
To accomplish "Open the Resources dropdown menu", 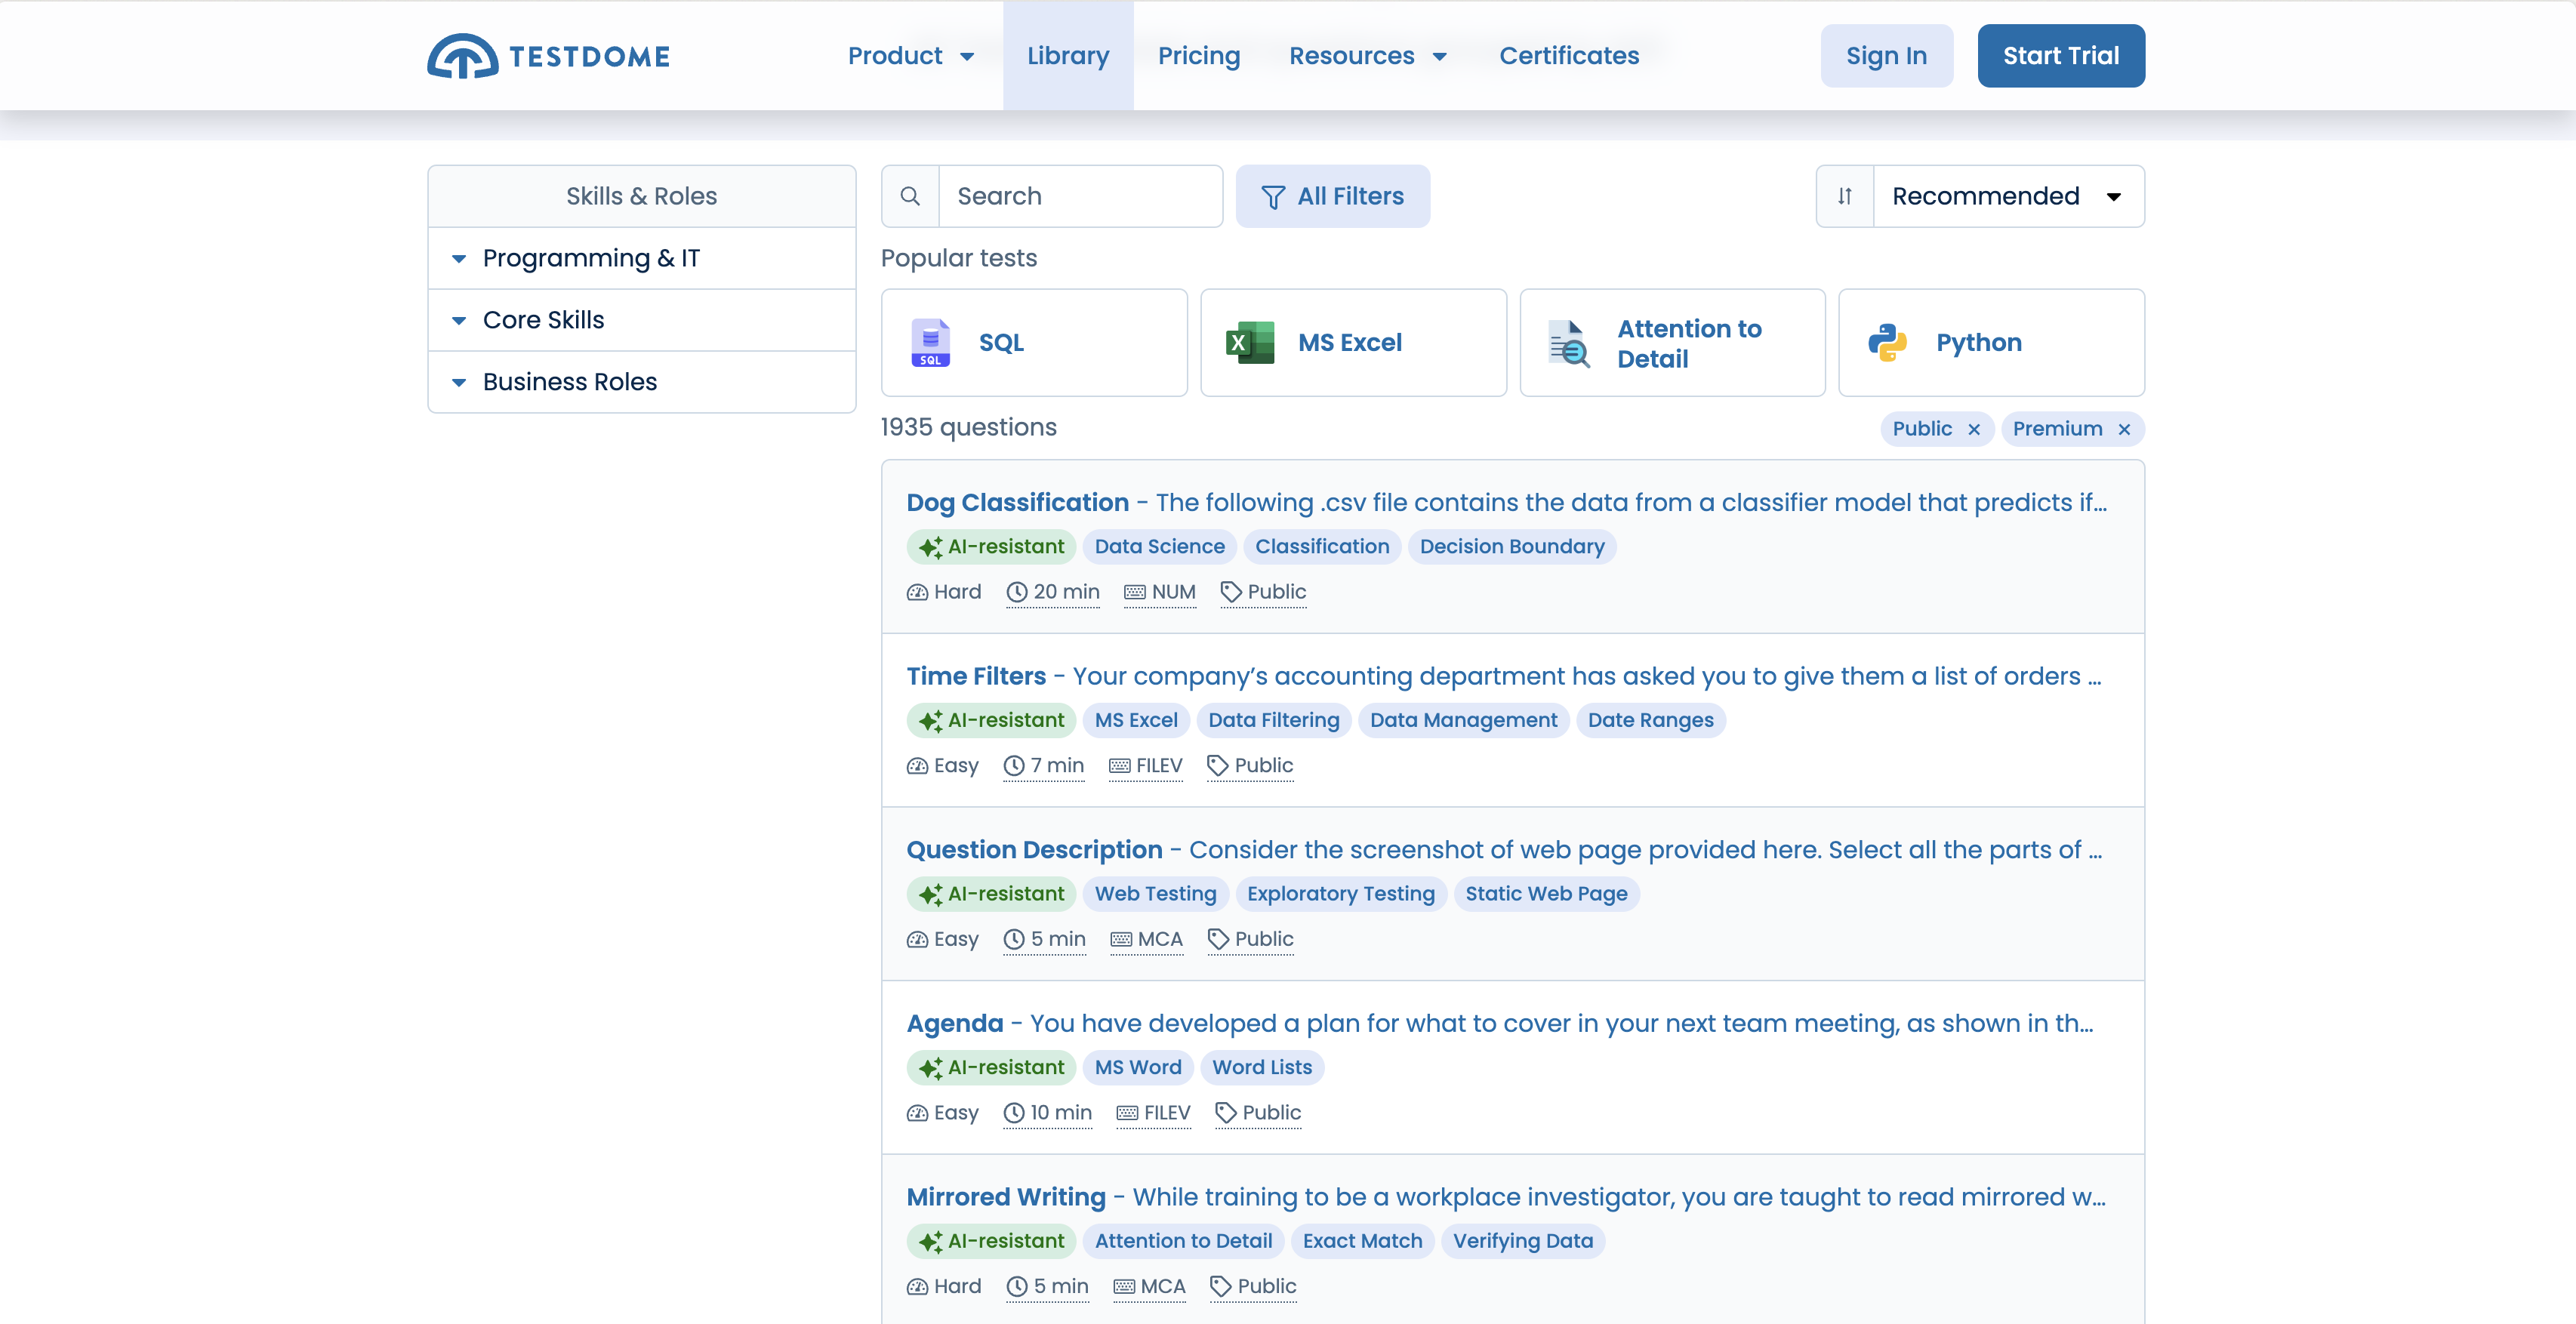I will [x=1368, y=56].
